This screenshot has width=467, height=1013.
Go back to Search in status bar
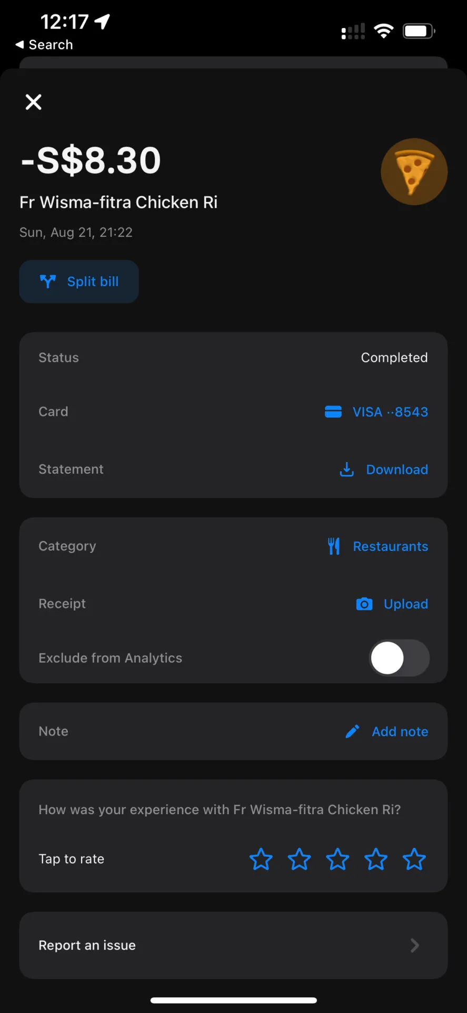[44, 45]
